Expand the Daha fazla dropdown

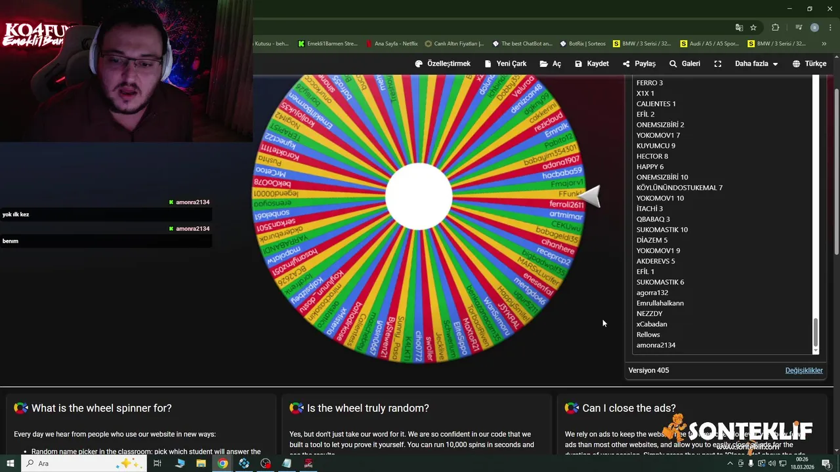click(x=756, y=64)
